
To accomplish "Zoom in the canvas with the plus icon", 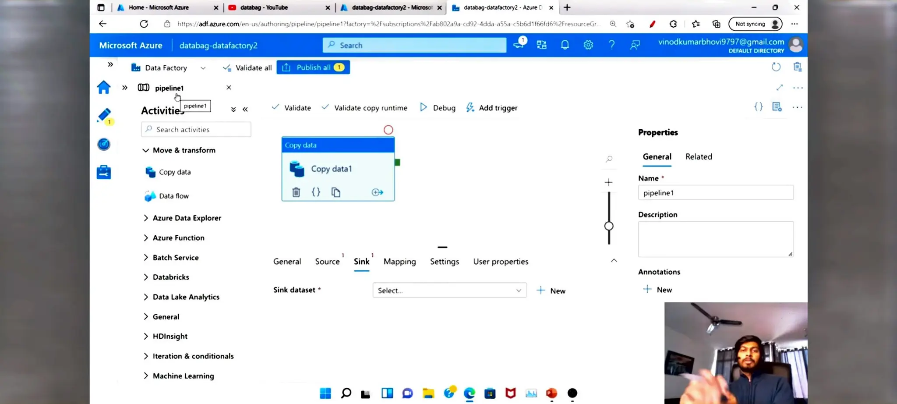I will coord(609,182).
